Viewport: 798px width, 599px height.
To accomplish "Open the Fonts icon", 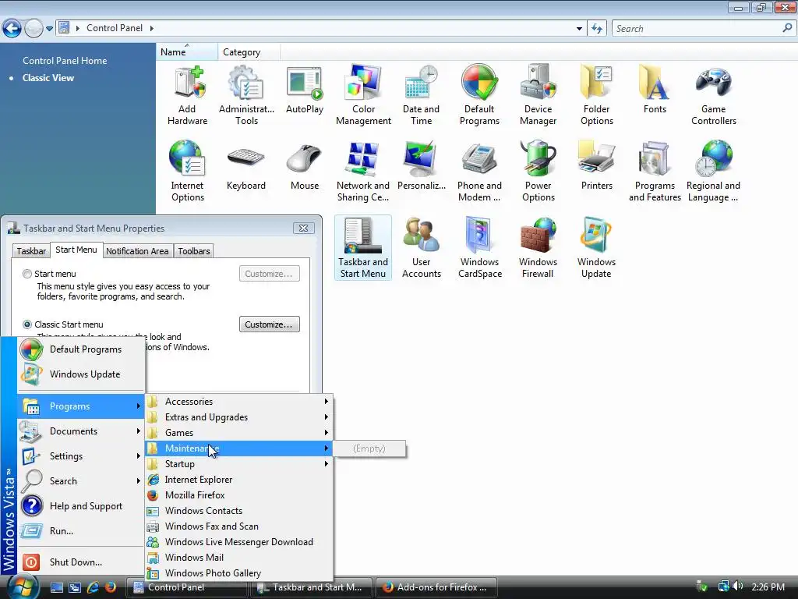I will (x=655, y=90).
